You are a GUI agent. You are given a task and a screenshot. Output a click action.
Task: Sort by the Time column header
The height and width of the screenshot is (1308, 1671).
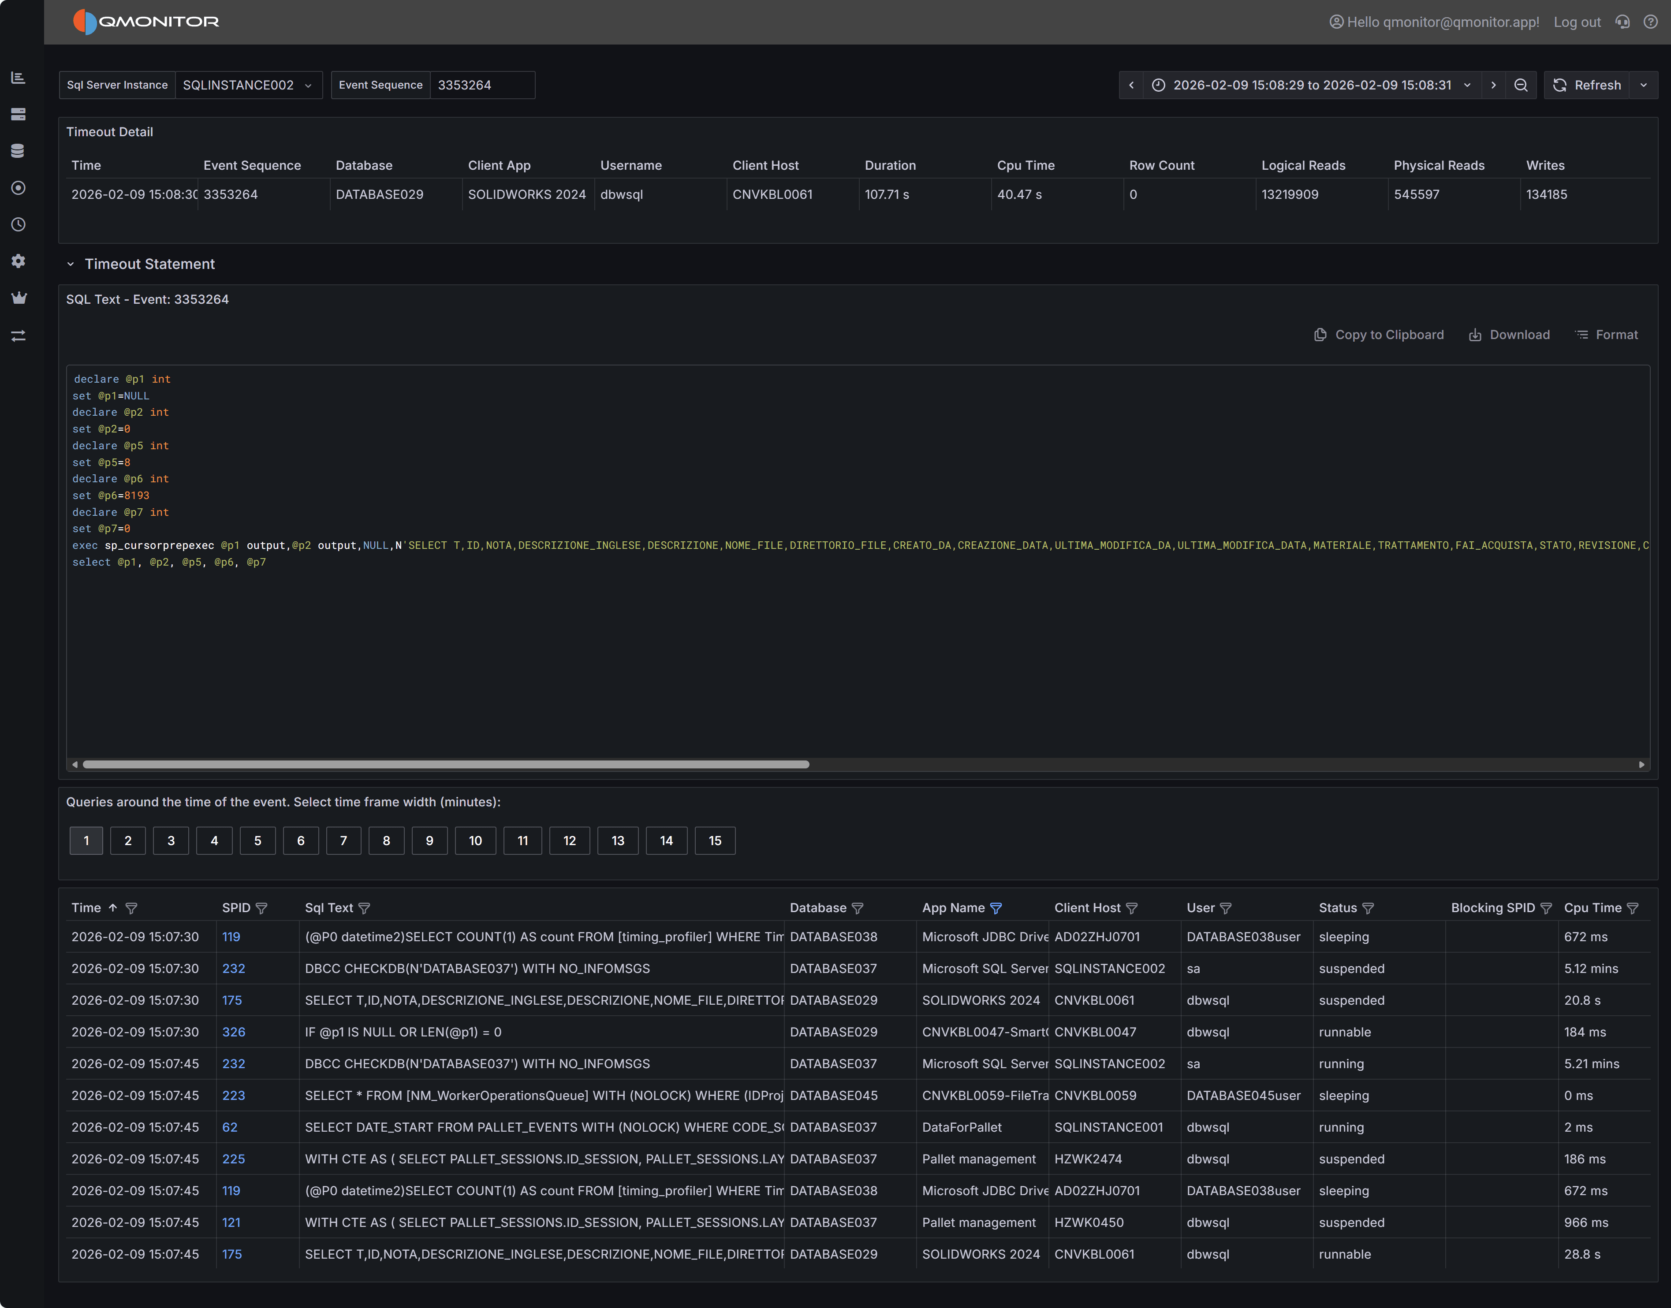point(86,907)
